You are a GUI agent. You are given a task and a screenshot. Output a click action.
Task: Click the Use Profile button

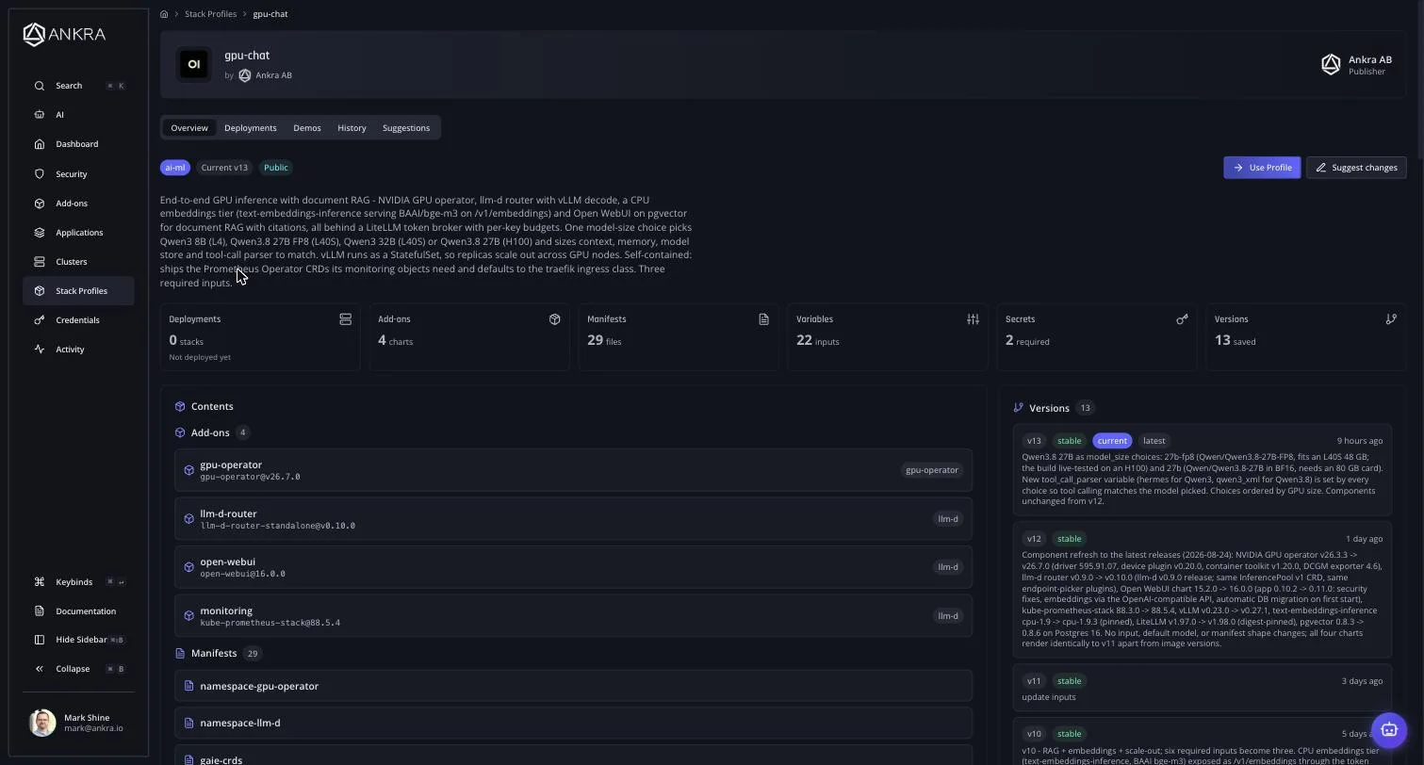1262,168
